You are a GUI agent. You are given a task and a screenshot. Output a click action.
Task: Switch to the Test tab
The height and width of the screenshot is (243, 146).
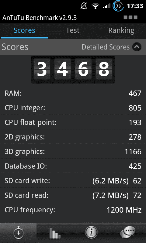tap(73, 30)
